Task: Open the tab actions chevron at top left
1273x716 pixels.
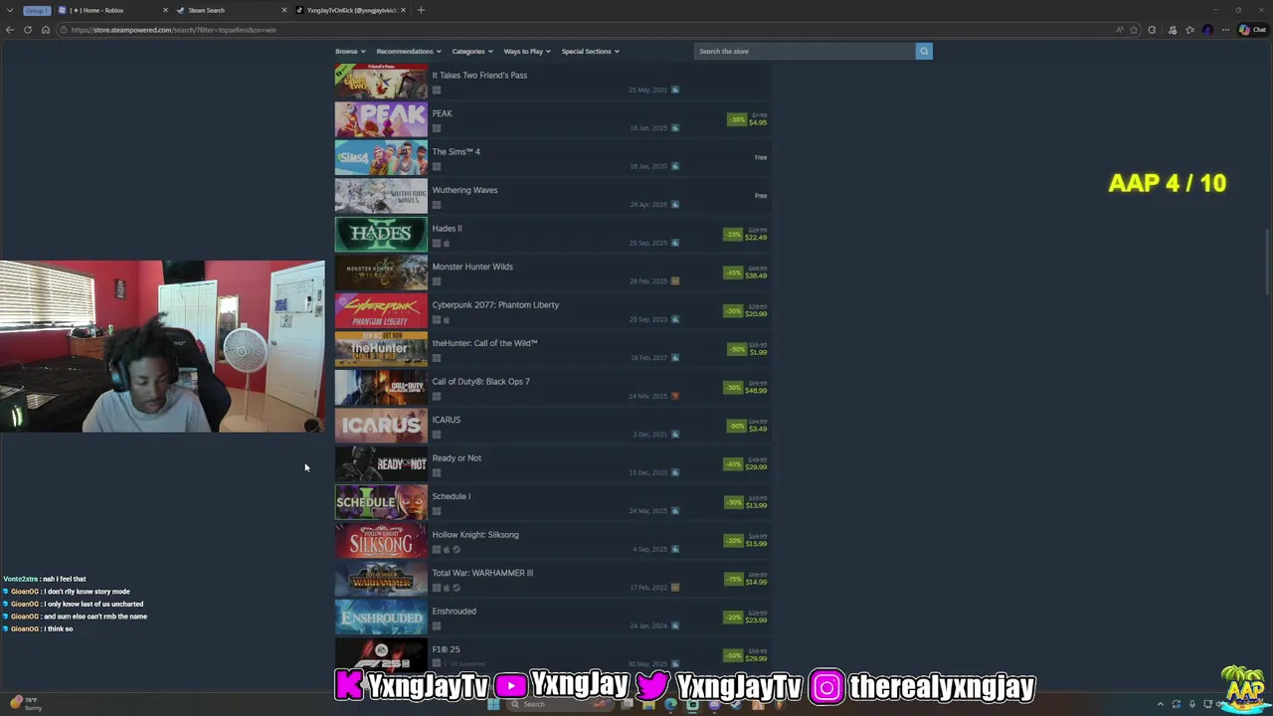Action: coord(10,10)
